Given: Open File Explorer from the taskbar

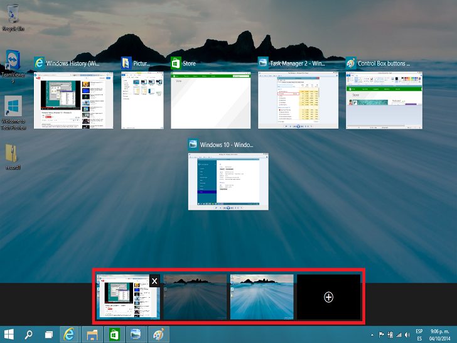Looking at the screenshot, I should point(92,334).
